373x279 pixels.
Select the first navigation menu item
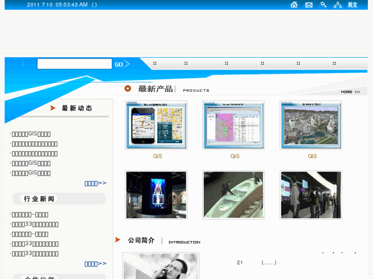[x=155, y=64]
